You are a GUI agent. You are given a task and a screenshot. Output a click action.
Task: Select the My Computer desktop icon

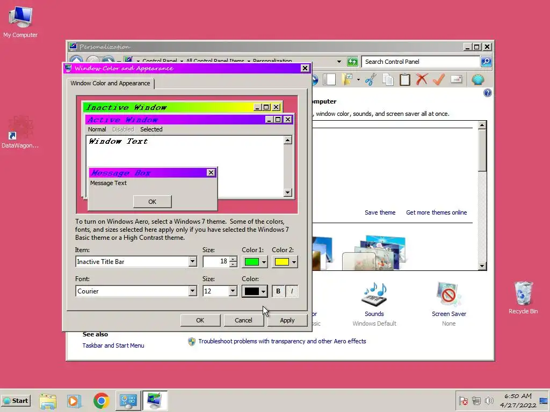pyautogui.click(x=20, y=21)
